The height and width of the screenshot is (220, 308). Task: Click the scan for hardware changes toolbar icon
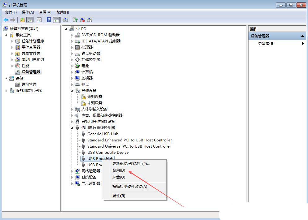click(65, 20)
